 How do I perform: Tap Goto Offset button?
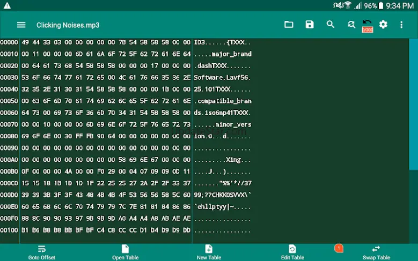tap(42, 252)
